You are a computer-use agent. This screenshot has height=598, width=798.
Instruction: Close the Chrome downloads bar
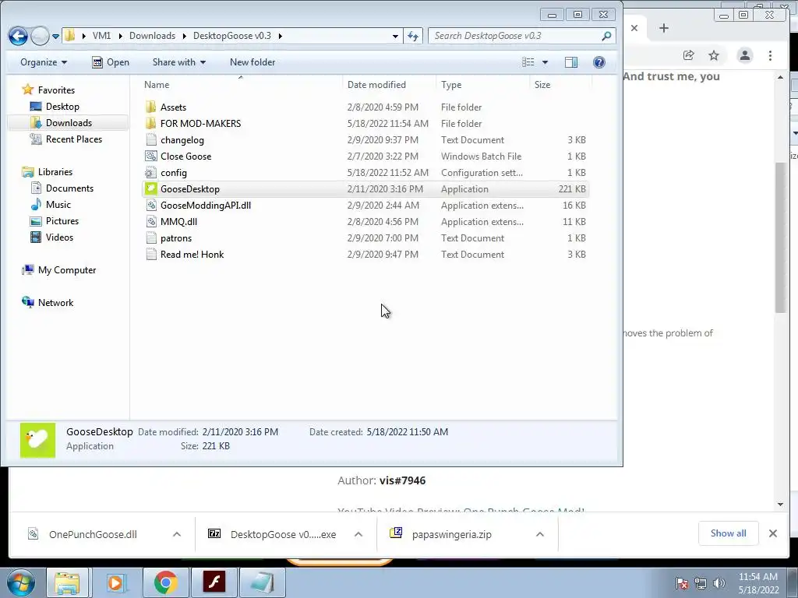pyautogui.click(x=772, y=533)
